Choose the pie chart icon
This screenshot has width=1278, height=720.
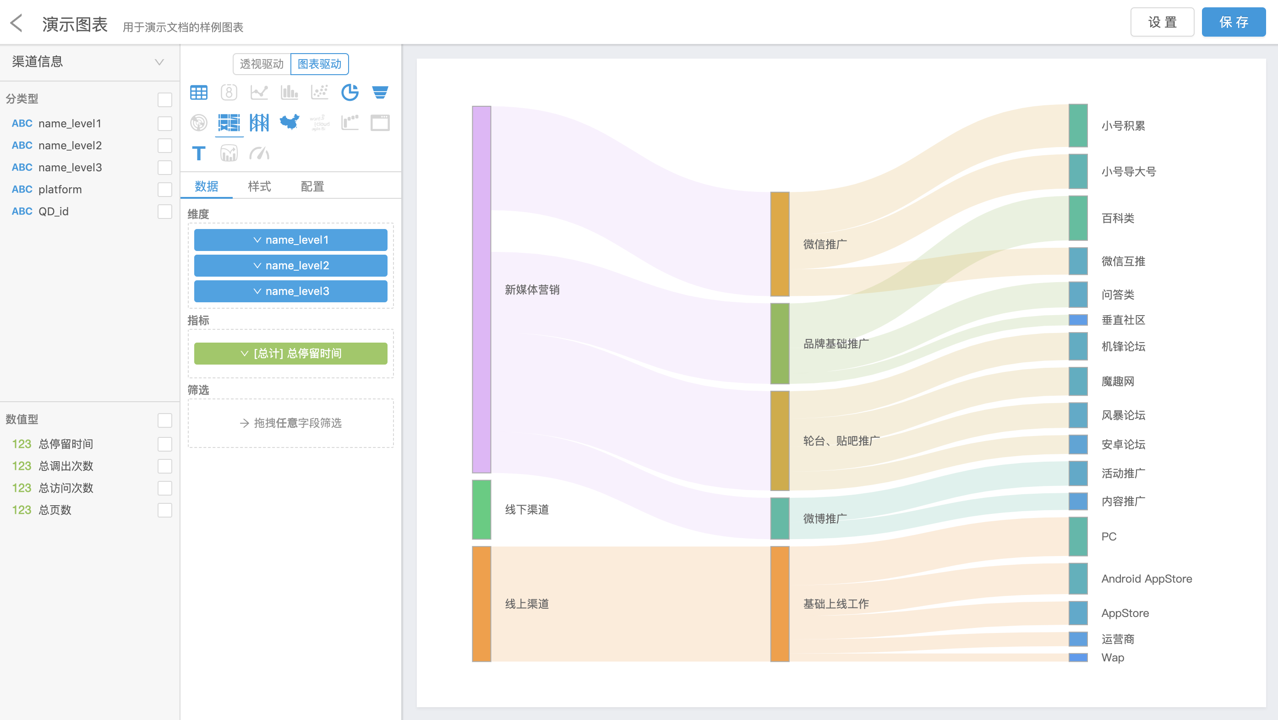(x=350, y=93)
